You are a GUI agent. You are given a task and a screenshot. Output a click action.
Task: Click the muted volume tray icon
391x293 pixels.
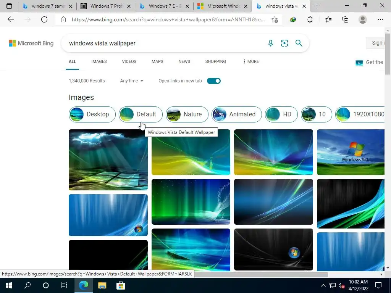pos(341,285)
